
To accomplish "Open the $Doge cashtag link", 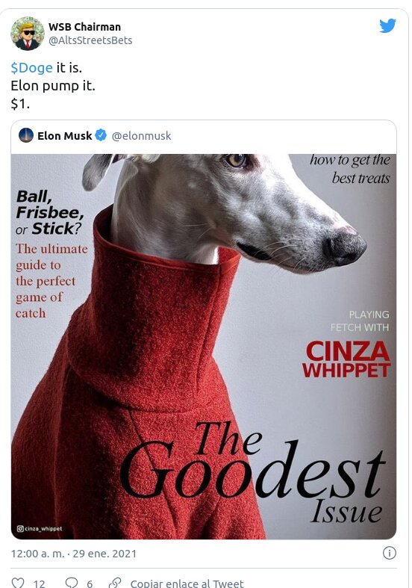I will point(31,68).
